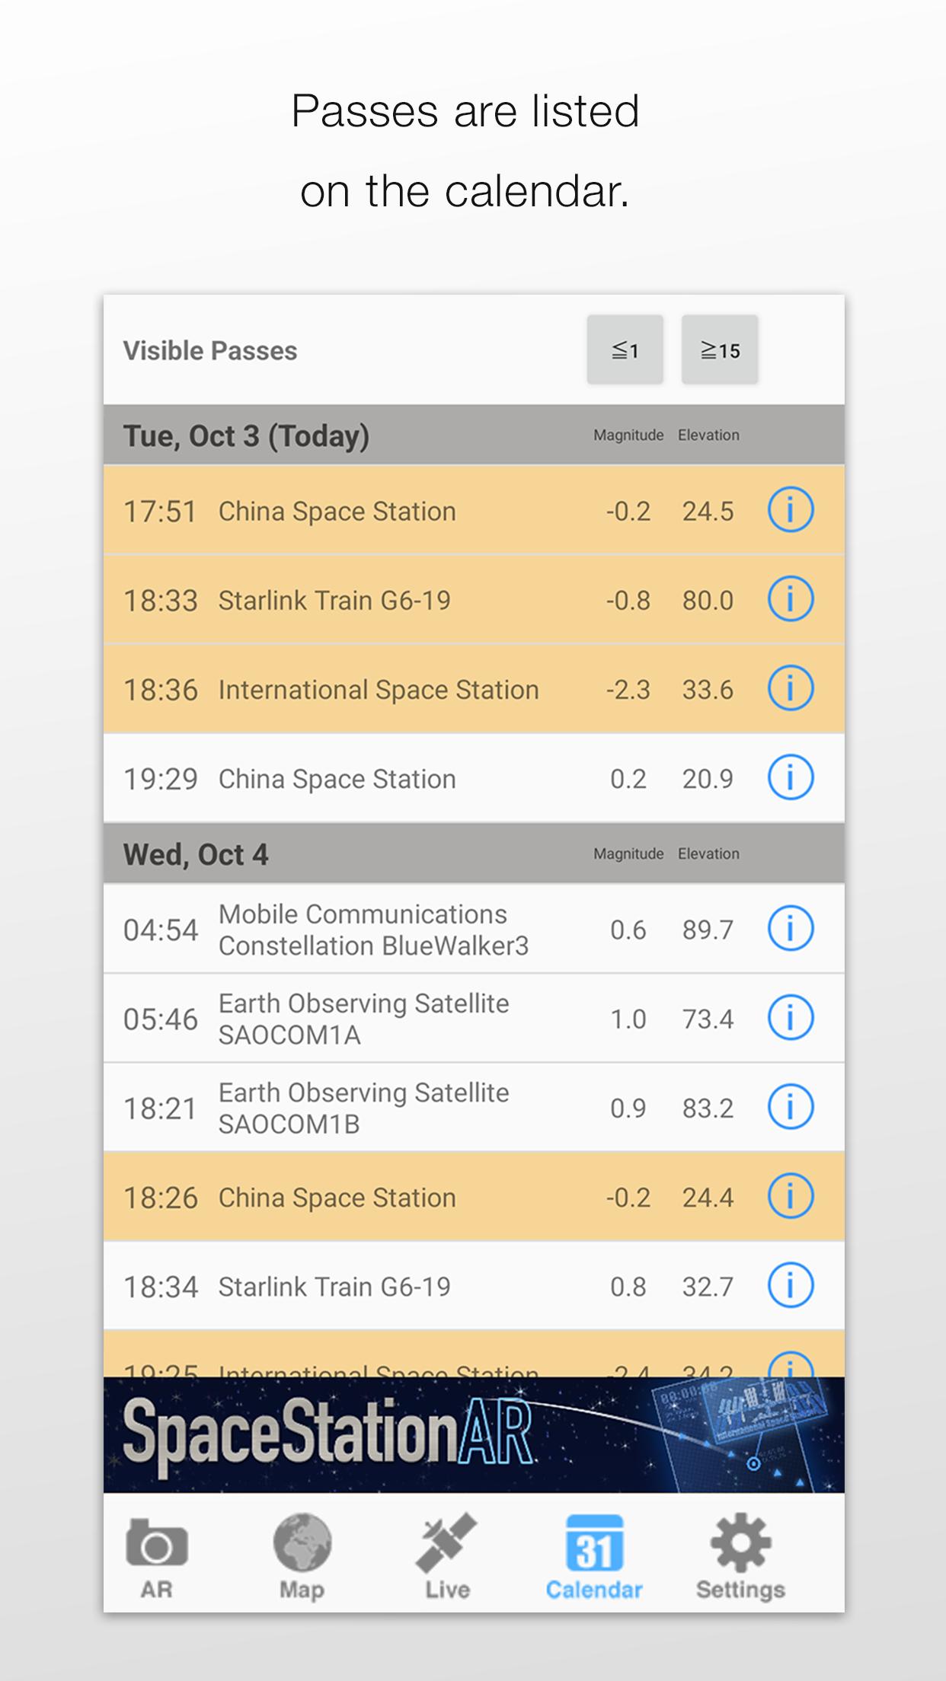Screen dimensions: 946x1681
Task: Select the 18:34 Starlink Train G6-19 row
Action: click(x=474, y=1286)
